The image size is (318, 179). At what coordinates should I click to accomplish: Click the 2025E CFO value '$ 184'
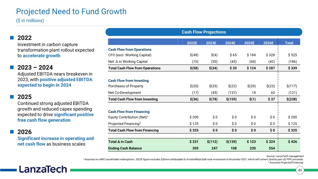251,55
